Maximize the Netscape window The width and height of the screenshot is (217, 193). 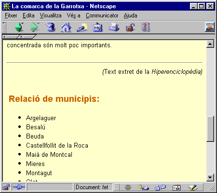[201, 6]
